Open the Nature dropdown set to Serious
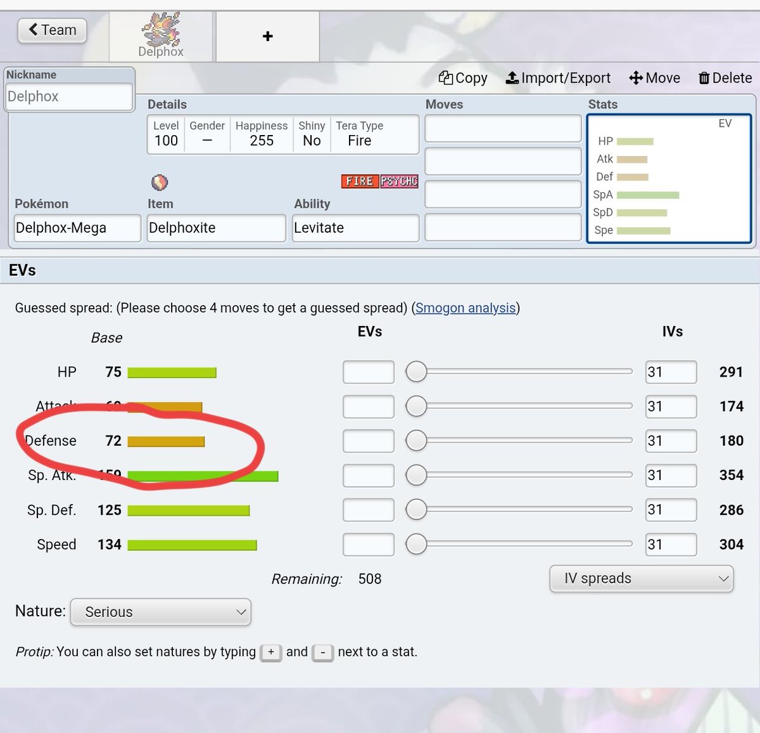 [x=161, y=612]
